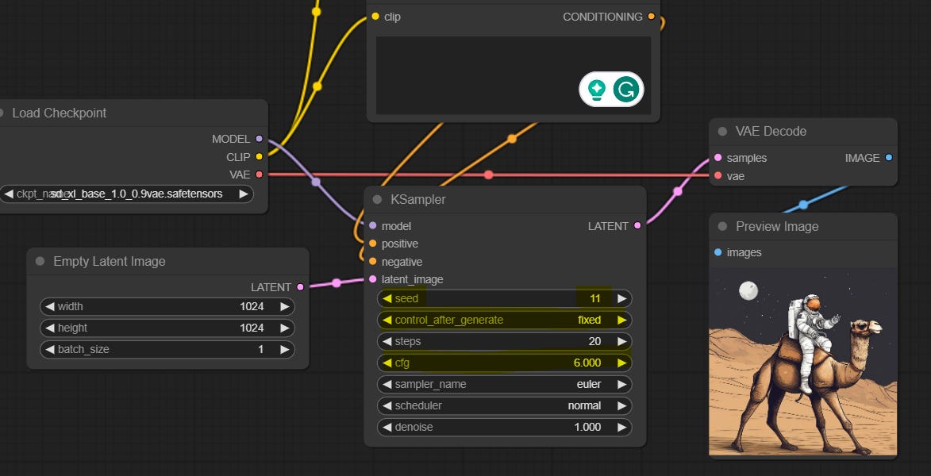931x476 pixels.
Task: Click the astronaut-on-camel preview thumbnail
Action: [x=803, y=361]
